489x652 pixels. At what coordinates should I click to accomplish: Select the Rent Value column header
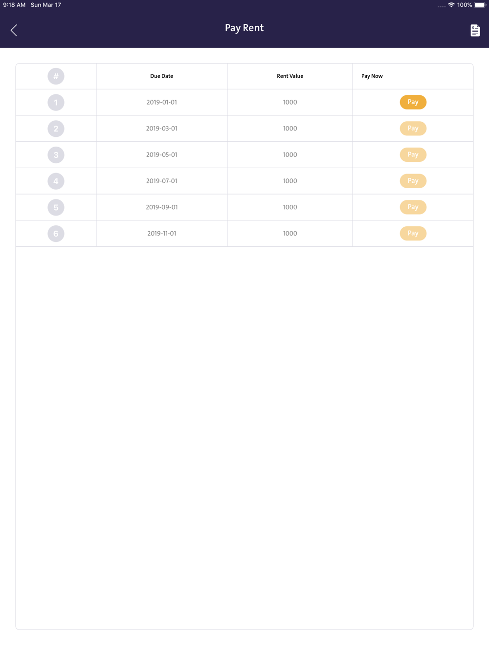tap(290, 76)
